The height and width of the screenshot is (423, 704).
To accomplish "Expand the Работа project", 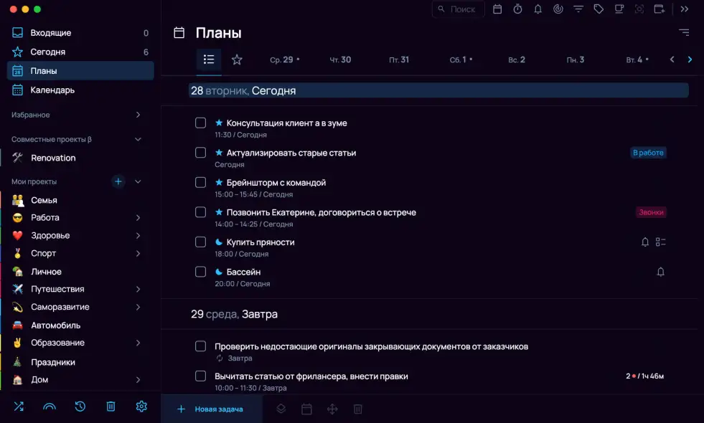I will [139, 217].
